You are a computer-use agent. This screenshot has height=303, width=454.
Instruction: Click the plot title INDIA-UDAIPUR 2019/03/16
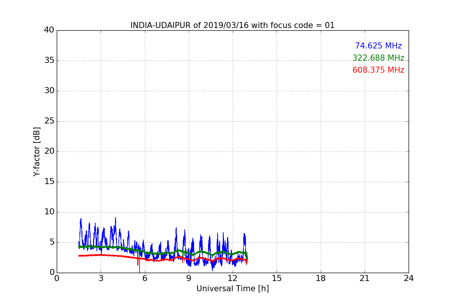[232, 25]
